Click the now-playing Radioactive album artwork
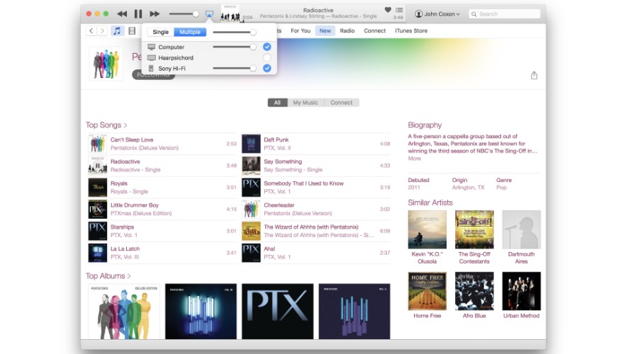The height and width of the screenshot is (354, 638). point(230,13)
